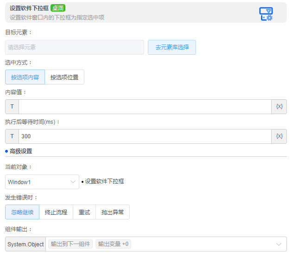The image size is (292, 257).
Task: Click the 请选择元素 target element field
Action: click(x=75, y=47)
